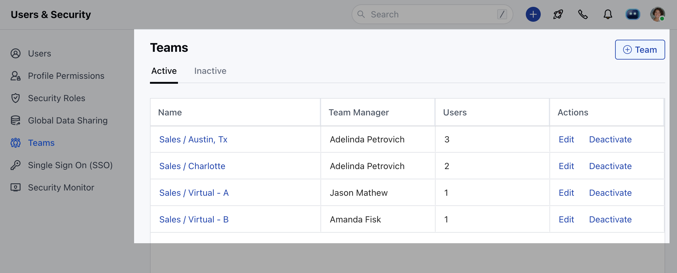Switch to the Inactive teams tab
The height and width of the screenshot is (273, 677).
click(x=210, y=71)
